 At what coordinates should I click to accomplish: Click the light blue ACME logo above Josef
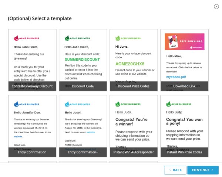click(x=67, y=104)
